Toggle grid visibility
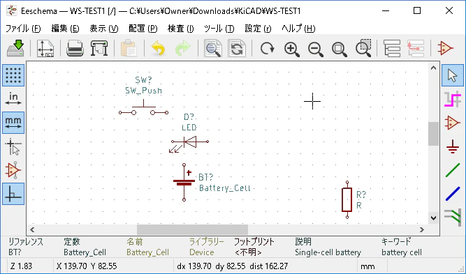 (13, 75)
